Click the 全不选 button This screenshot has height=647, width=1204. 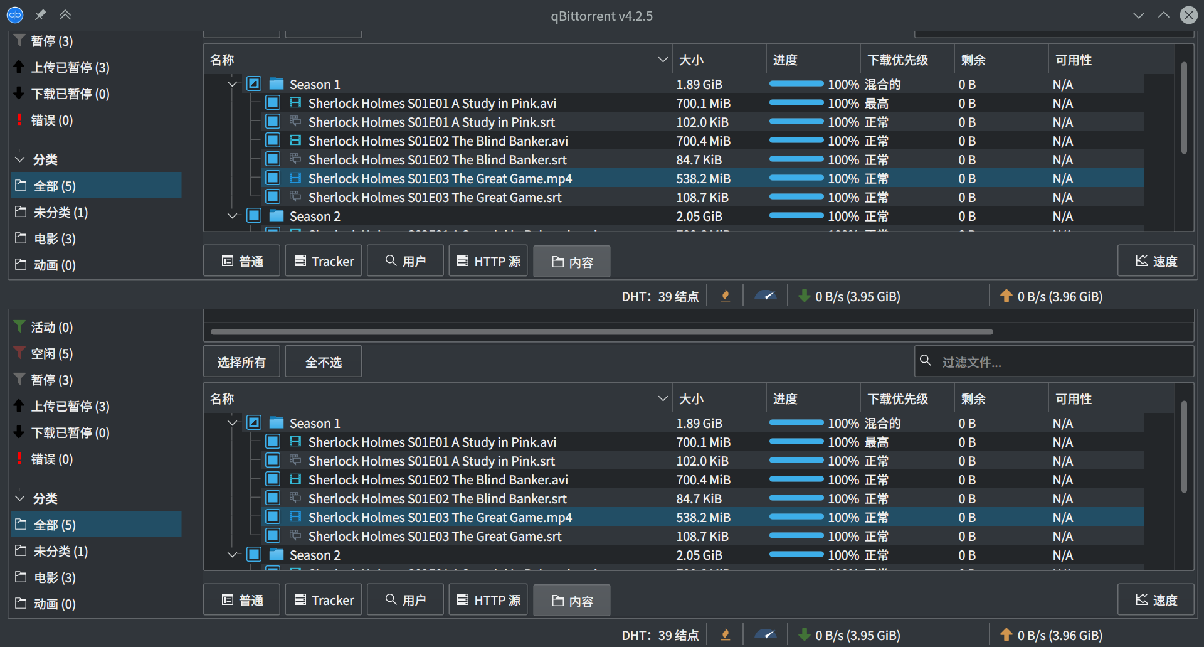(x=324, y=361)
